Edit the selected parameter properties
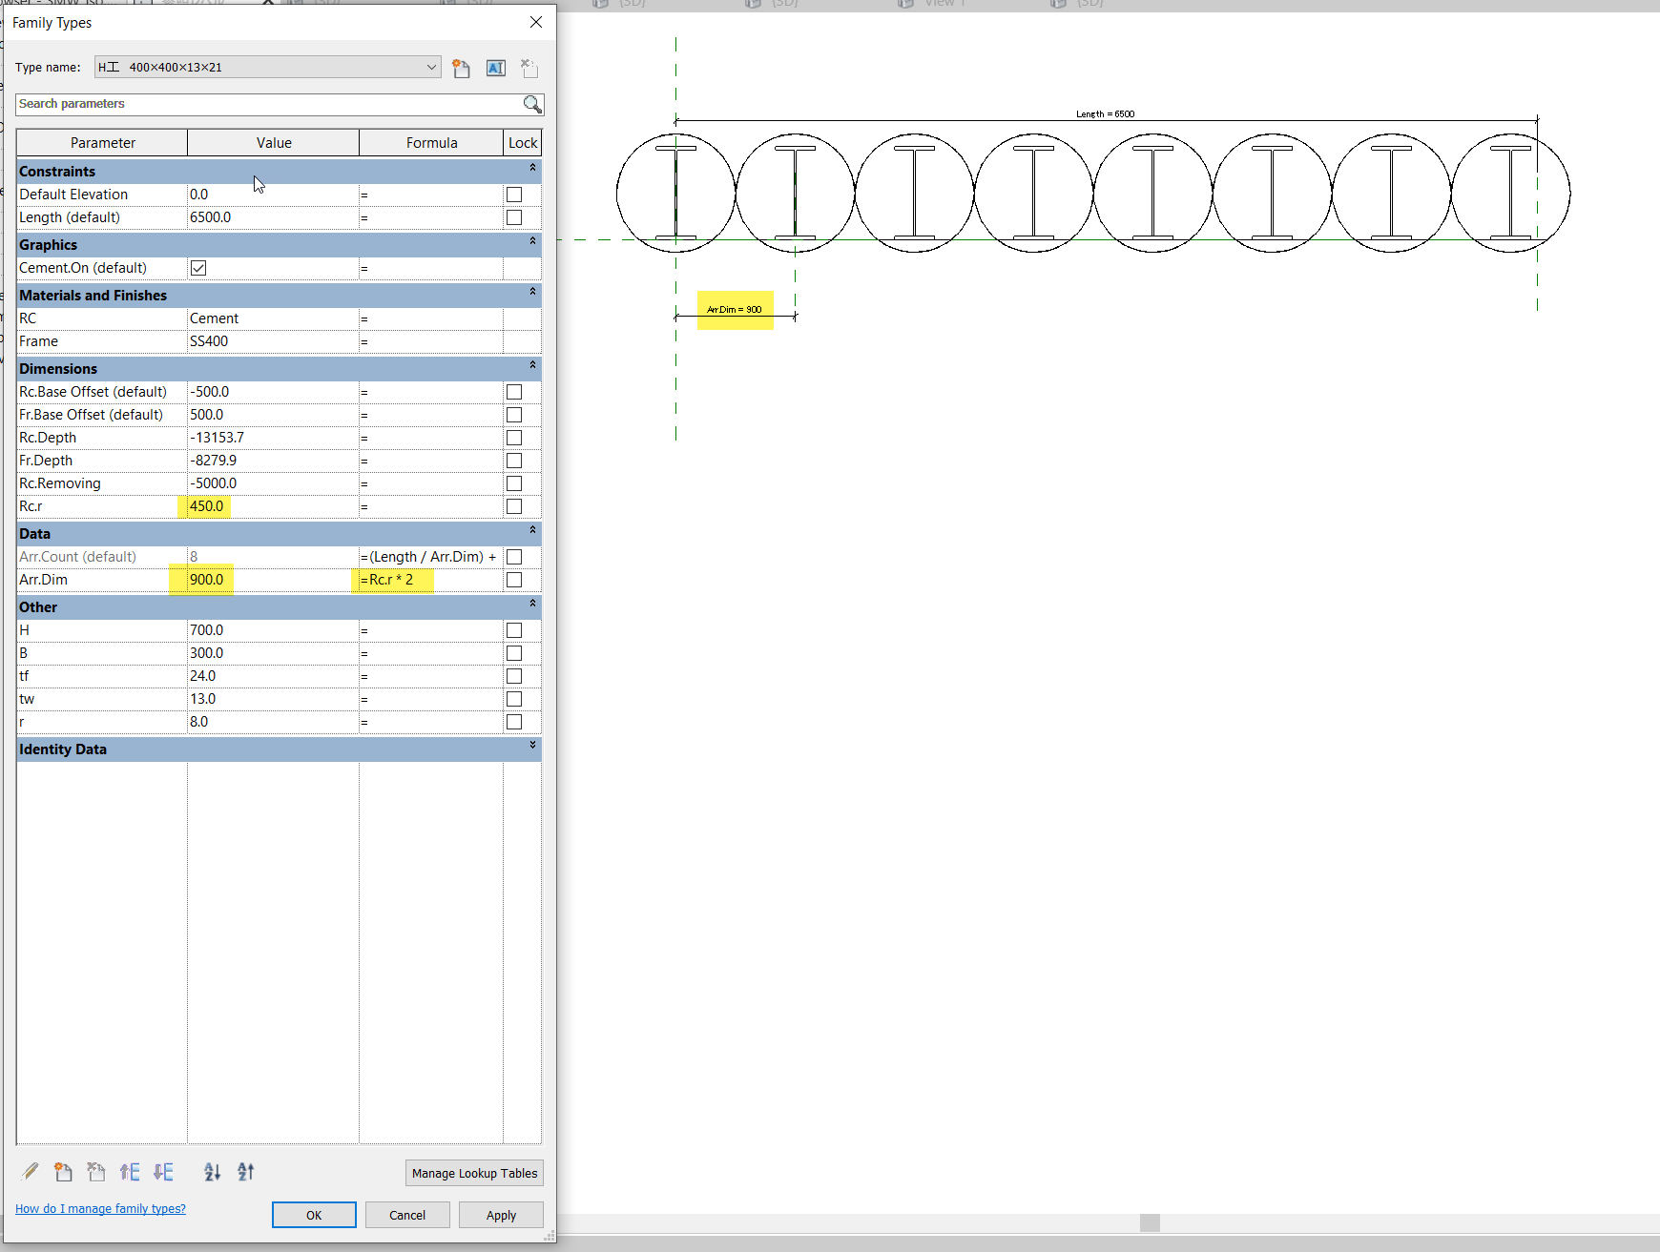The image size is (1660, 1252). tap(30, 1172)
